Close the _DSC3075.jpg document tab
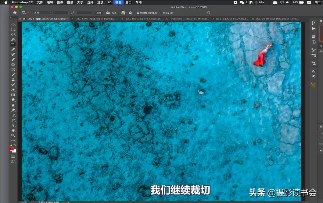 pos(122,19)
